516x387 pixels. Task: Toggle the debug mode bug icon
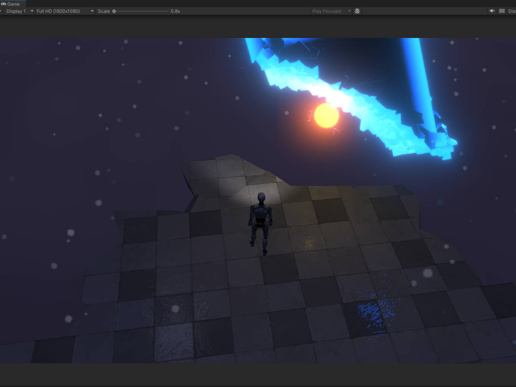click(357, 11)
